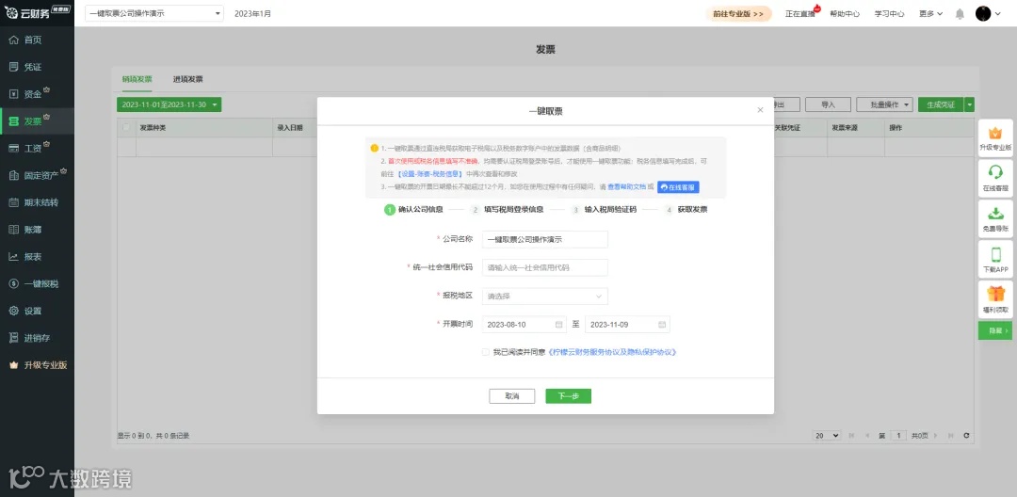Click the end date field 2023-11-09

click(627, 324)
